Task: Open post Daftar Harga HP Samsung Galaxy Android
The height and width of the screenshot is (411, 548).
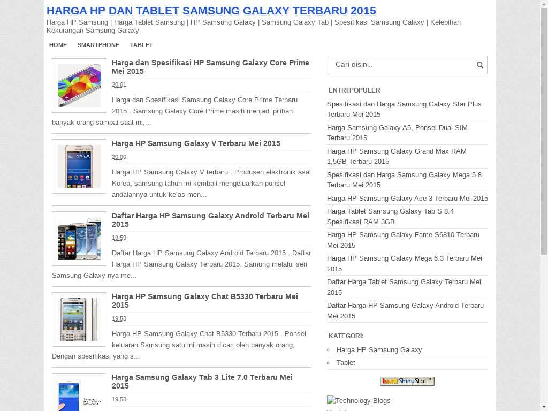Action: point(210,220)
